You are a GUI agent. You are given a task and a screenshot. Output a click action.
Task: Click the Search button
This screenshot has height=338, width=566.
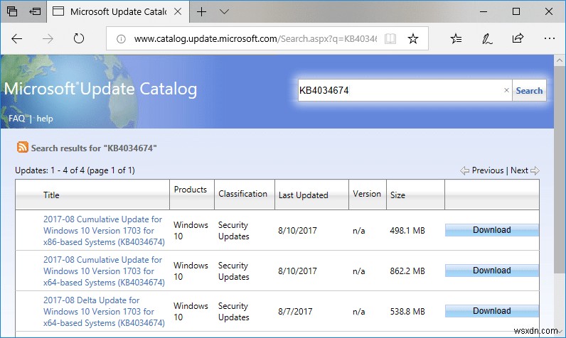pos(529,90)
